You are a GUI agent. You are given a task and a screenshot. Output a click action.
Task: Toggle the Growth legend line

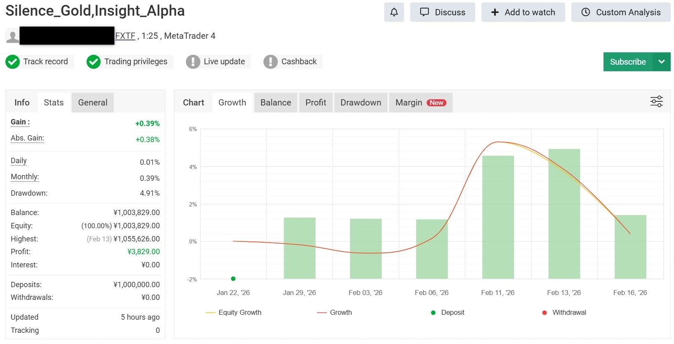335,313
